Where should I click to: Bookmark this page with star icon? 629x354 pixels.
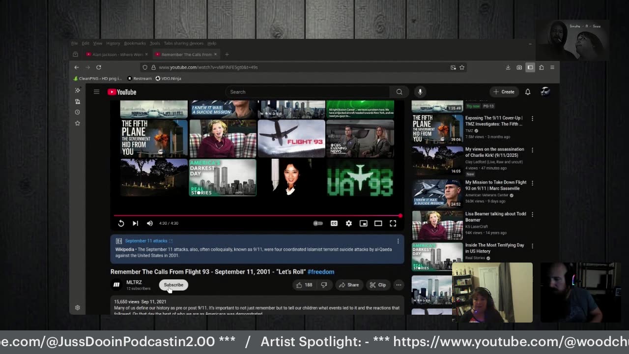[x=462, y=67]
